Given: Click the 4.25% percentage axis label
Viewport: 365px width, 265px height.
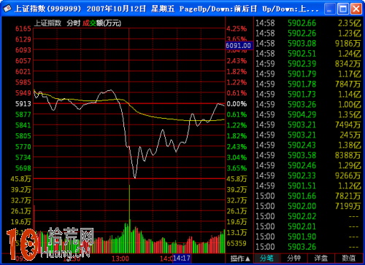Looking at the screenshot, I should click(x=237, y=29).
